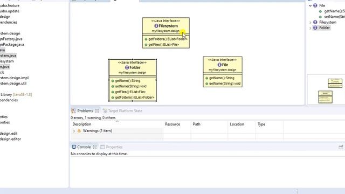Viewport: 345px width, 194px height.
Task: Click the Console tab icon
Action: [74, 147]
